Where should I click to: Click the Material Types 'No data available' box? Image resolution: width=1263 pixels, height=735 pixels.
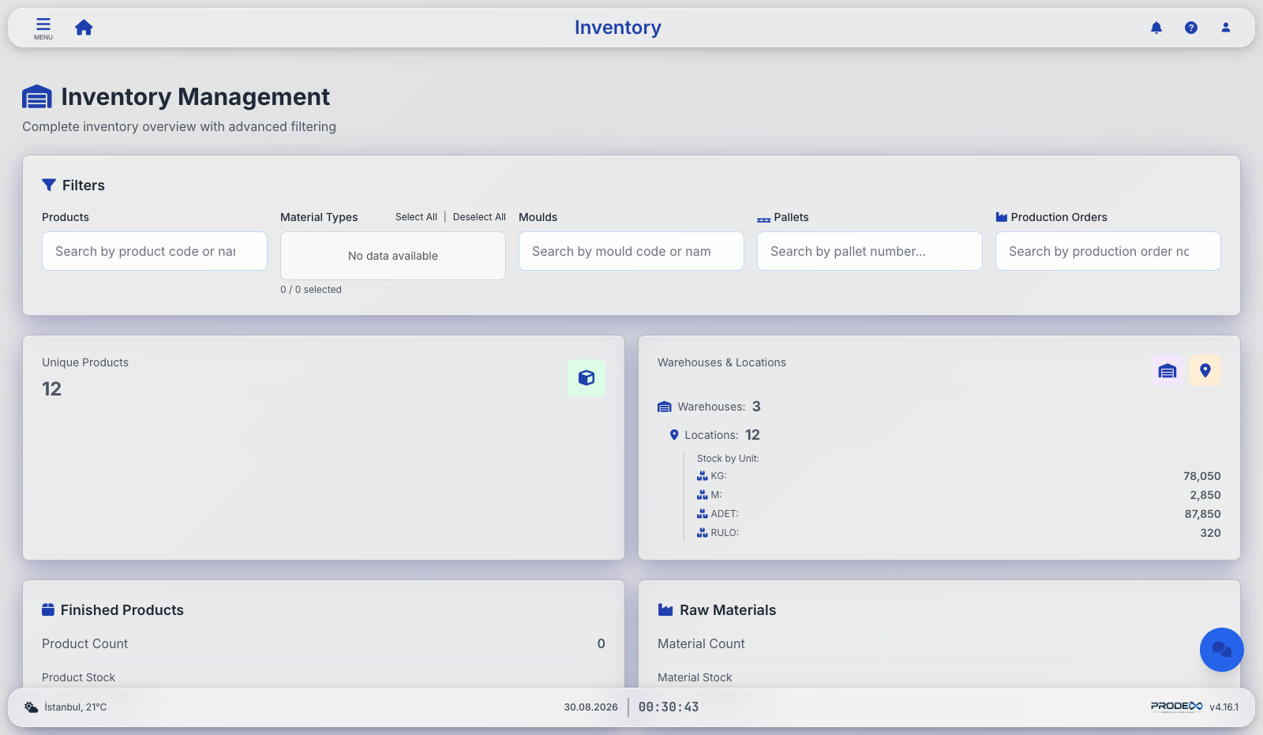point(393,256)
